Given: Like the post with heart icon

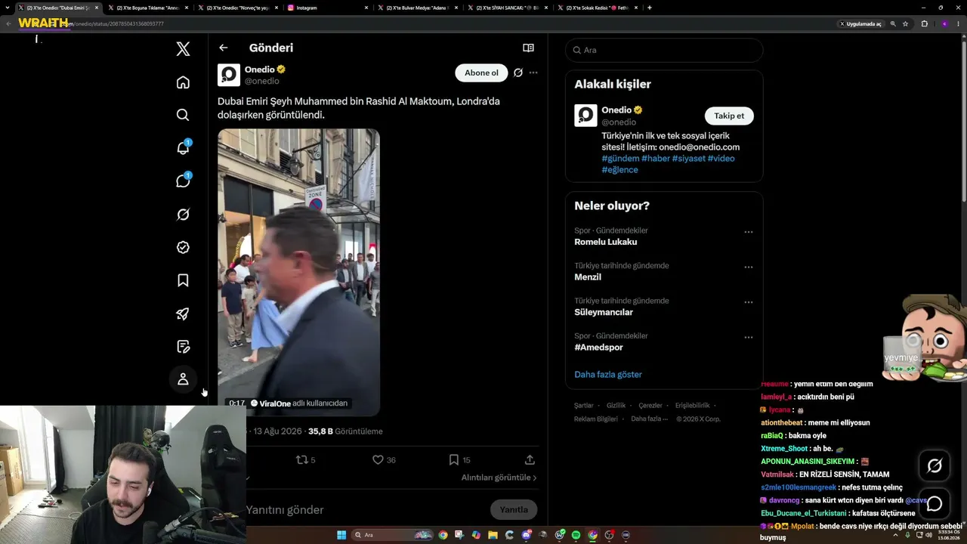Looking at the screenshot, I should click(x=384, y=459).
